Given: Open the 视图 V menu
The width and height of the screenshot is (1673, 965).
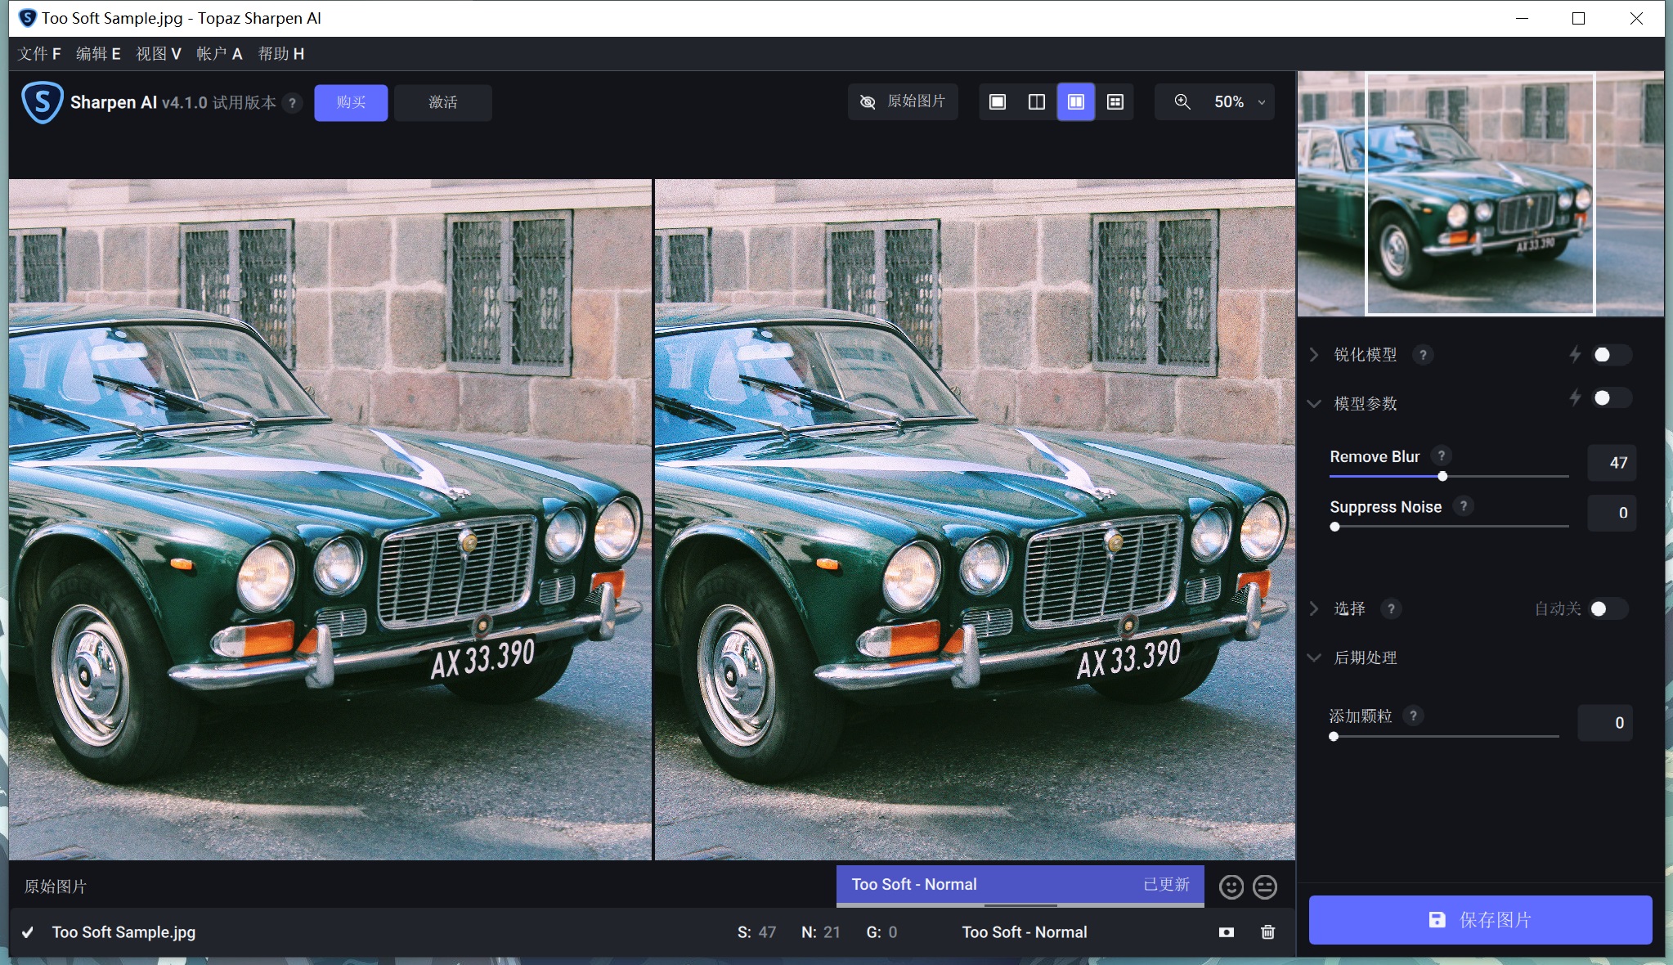Looking at the screenshot, I should tap(158, 54).
